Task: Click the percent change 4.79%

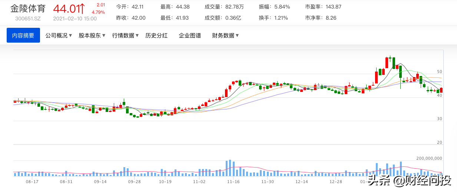Action: tap(98, 12)
